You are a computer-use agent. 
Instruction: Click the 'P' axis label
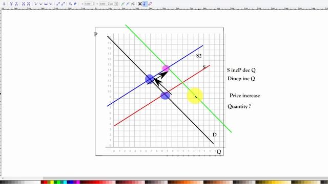[96, 34]
